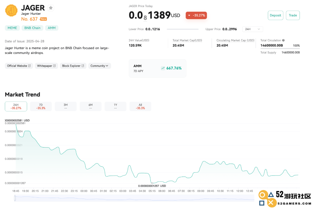Open the Total Circulation help tooltip icon
314x209 pixels.
(x=283, y=40)
